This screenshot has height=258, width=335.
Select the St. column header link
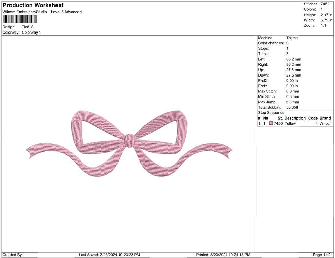point(280,118)
